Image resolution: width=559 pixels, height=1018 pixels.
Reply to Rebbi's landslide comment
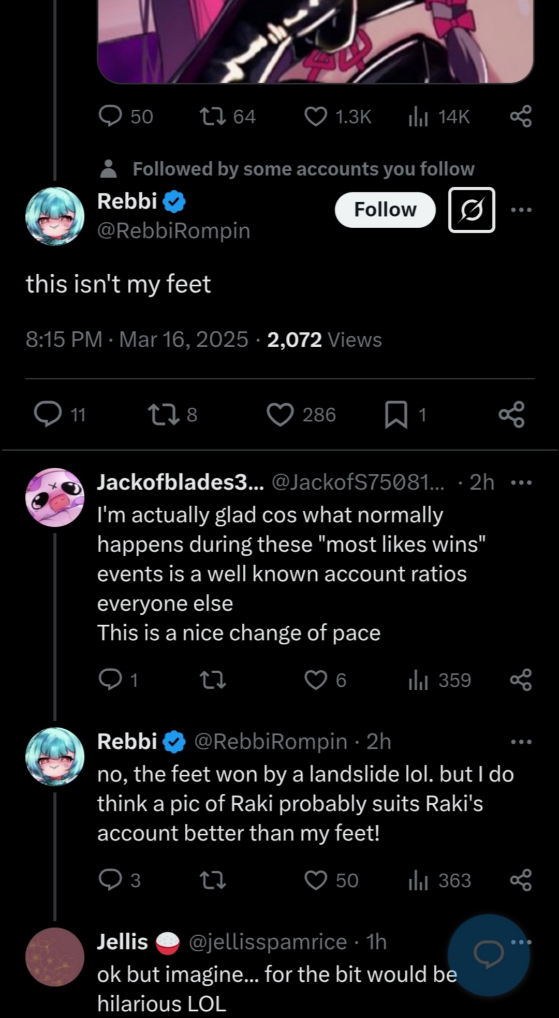(110, 880)
